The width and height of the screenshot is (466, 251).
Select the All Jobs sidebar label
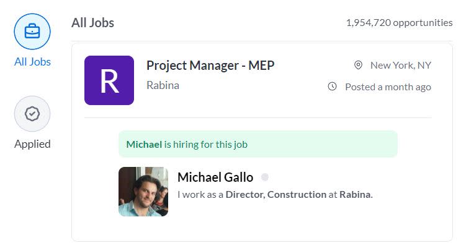[x=32, y=62]
